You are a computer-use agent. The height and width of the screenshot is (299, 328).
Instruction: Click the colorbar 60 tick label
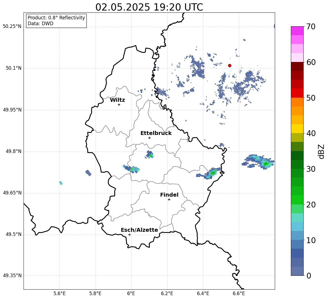tap(311, 62)
